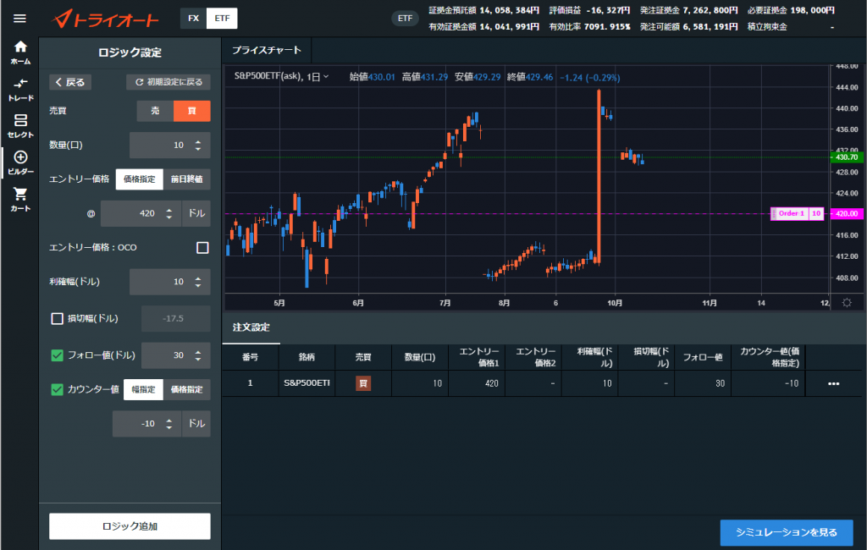Click the 430.70 current price label
This screenshot has height=550, width=867.
click(847, 157)
